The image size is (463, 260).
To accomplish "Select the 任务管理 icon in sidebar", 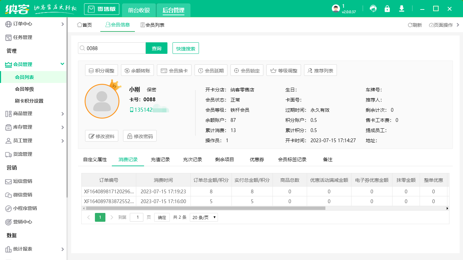I will (8, 37).
